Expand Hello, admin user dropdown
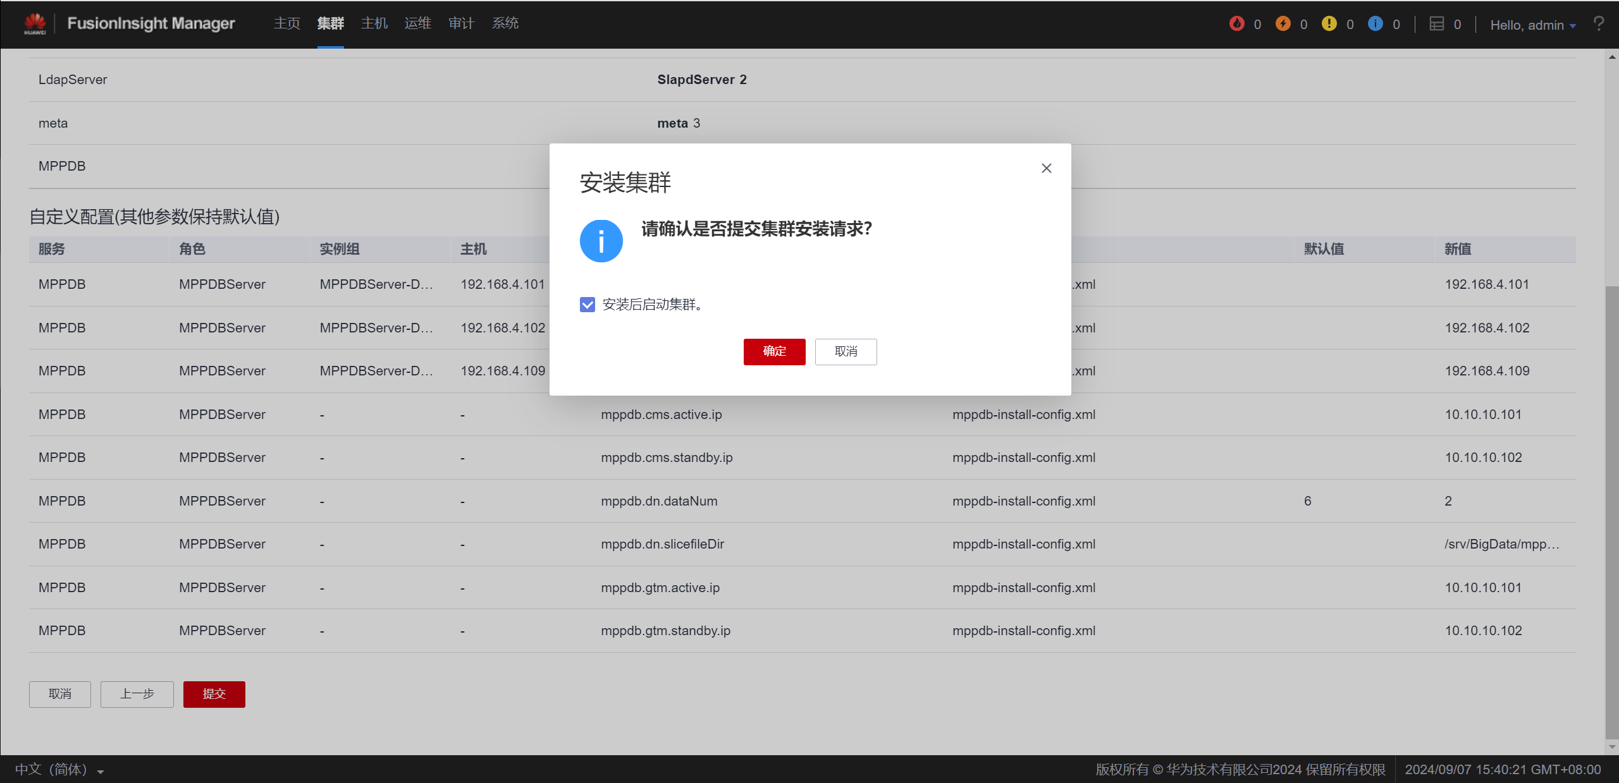This screenshot has height=783, width=1619. (x=1532, y=25)
